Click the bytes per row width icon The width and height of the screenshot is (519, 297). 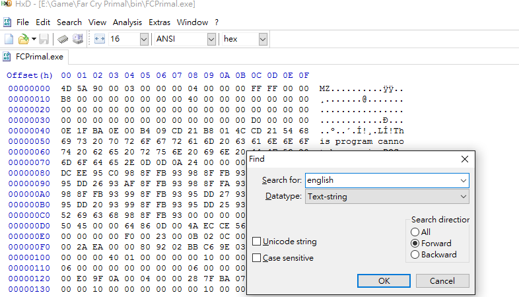tap(99, 39)
